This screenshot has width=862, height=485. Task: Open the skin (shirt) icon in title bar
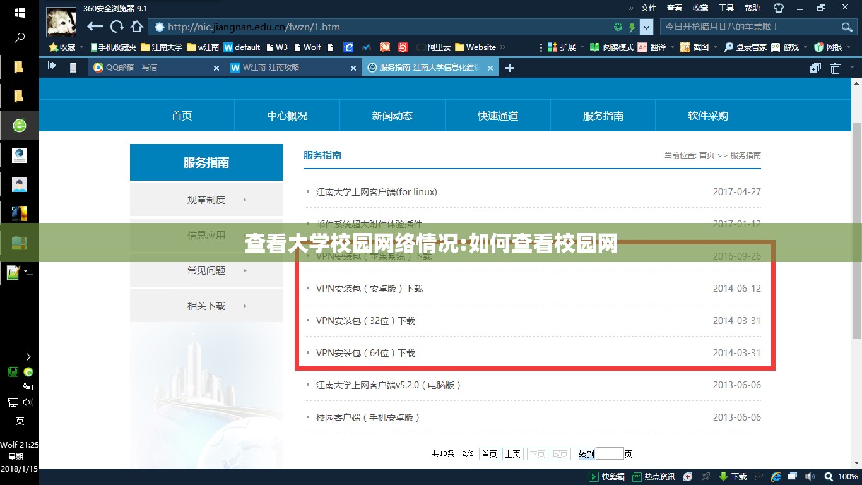(779, 8)
